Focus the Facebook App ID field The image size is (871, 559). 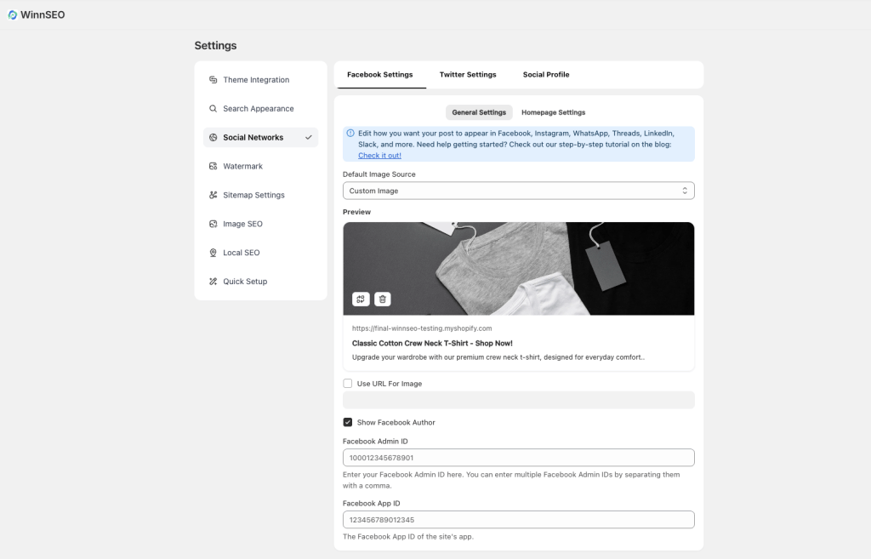[518, 520]
